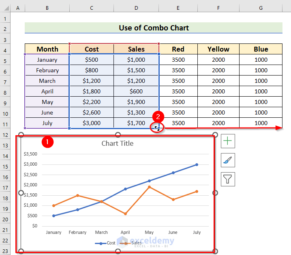Select column C header
This screenshot has width=291, height=255.
92,8
